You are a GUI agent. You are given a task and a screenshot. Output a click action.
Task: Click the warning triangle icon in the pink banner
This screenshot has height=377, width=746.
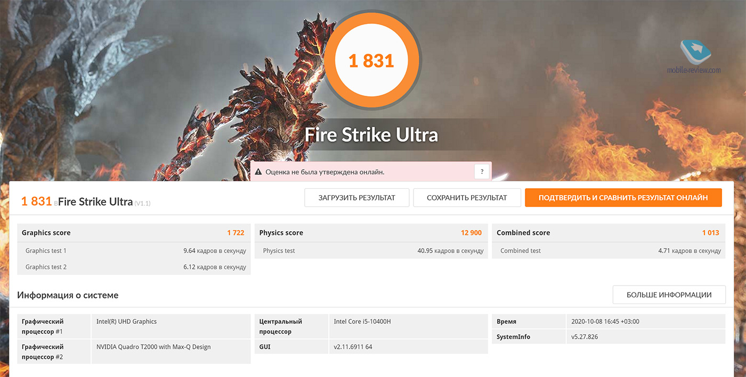tap(258, 172)
